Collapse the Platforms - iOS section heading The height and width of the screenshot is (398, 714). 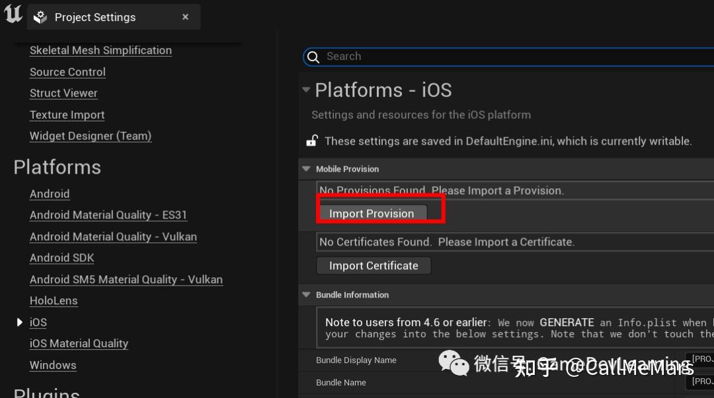click(306, 90)
